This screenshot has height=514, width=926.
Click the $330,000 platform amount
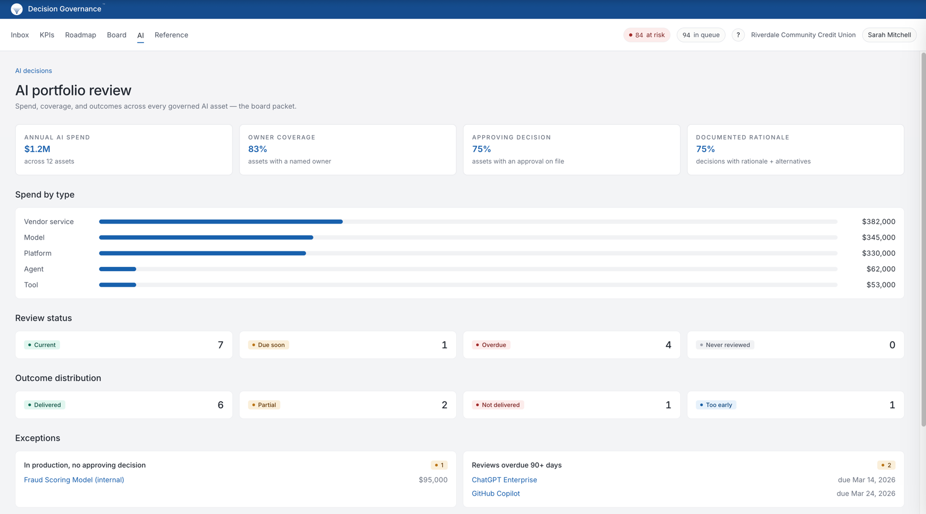[x=878, y=253]
